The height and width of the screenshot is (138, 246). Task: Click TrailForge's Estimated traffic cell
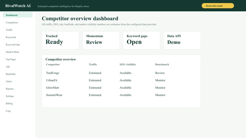click(x=95, y=73)
